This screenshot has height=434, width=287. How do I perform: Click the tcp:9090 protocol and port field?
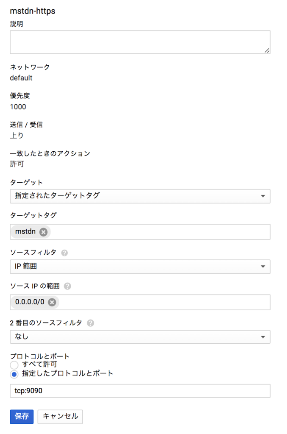(x=140, y=391)
